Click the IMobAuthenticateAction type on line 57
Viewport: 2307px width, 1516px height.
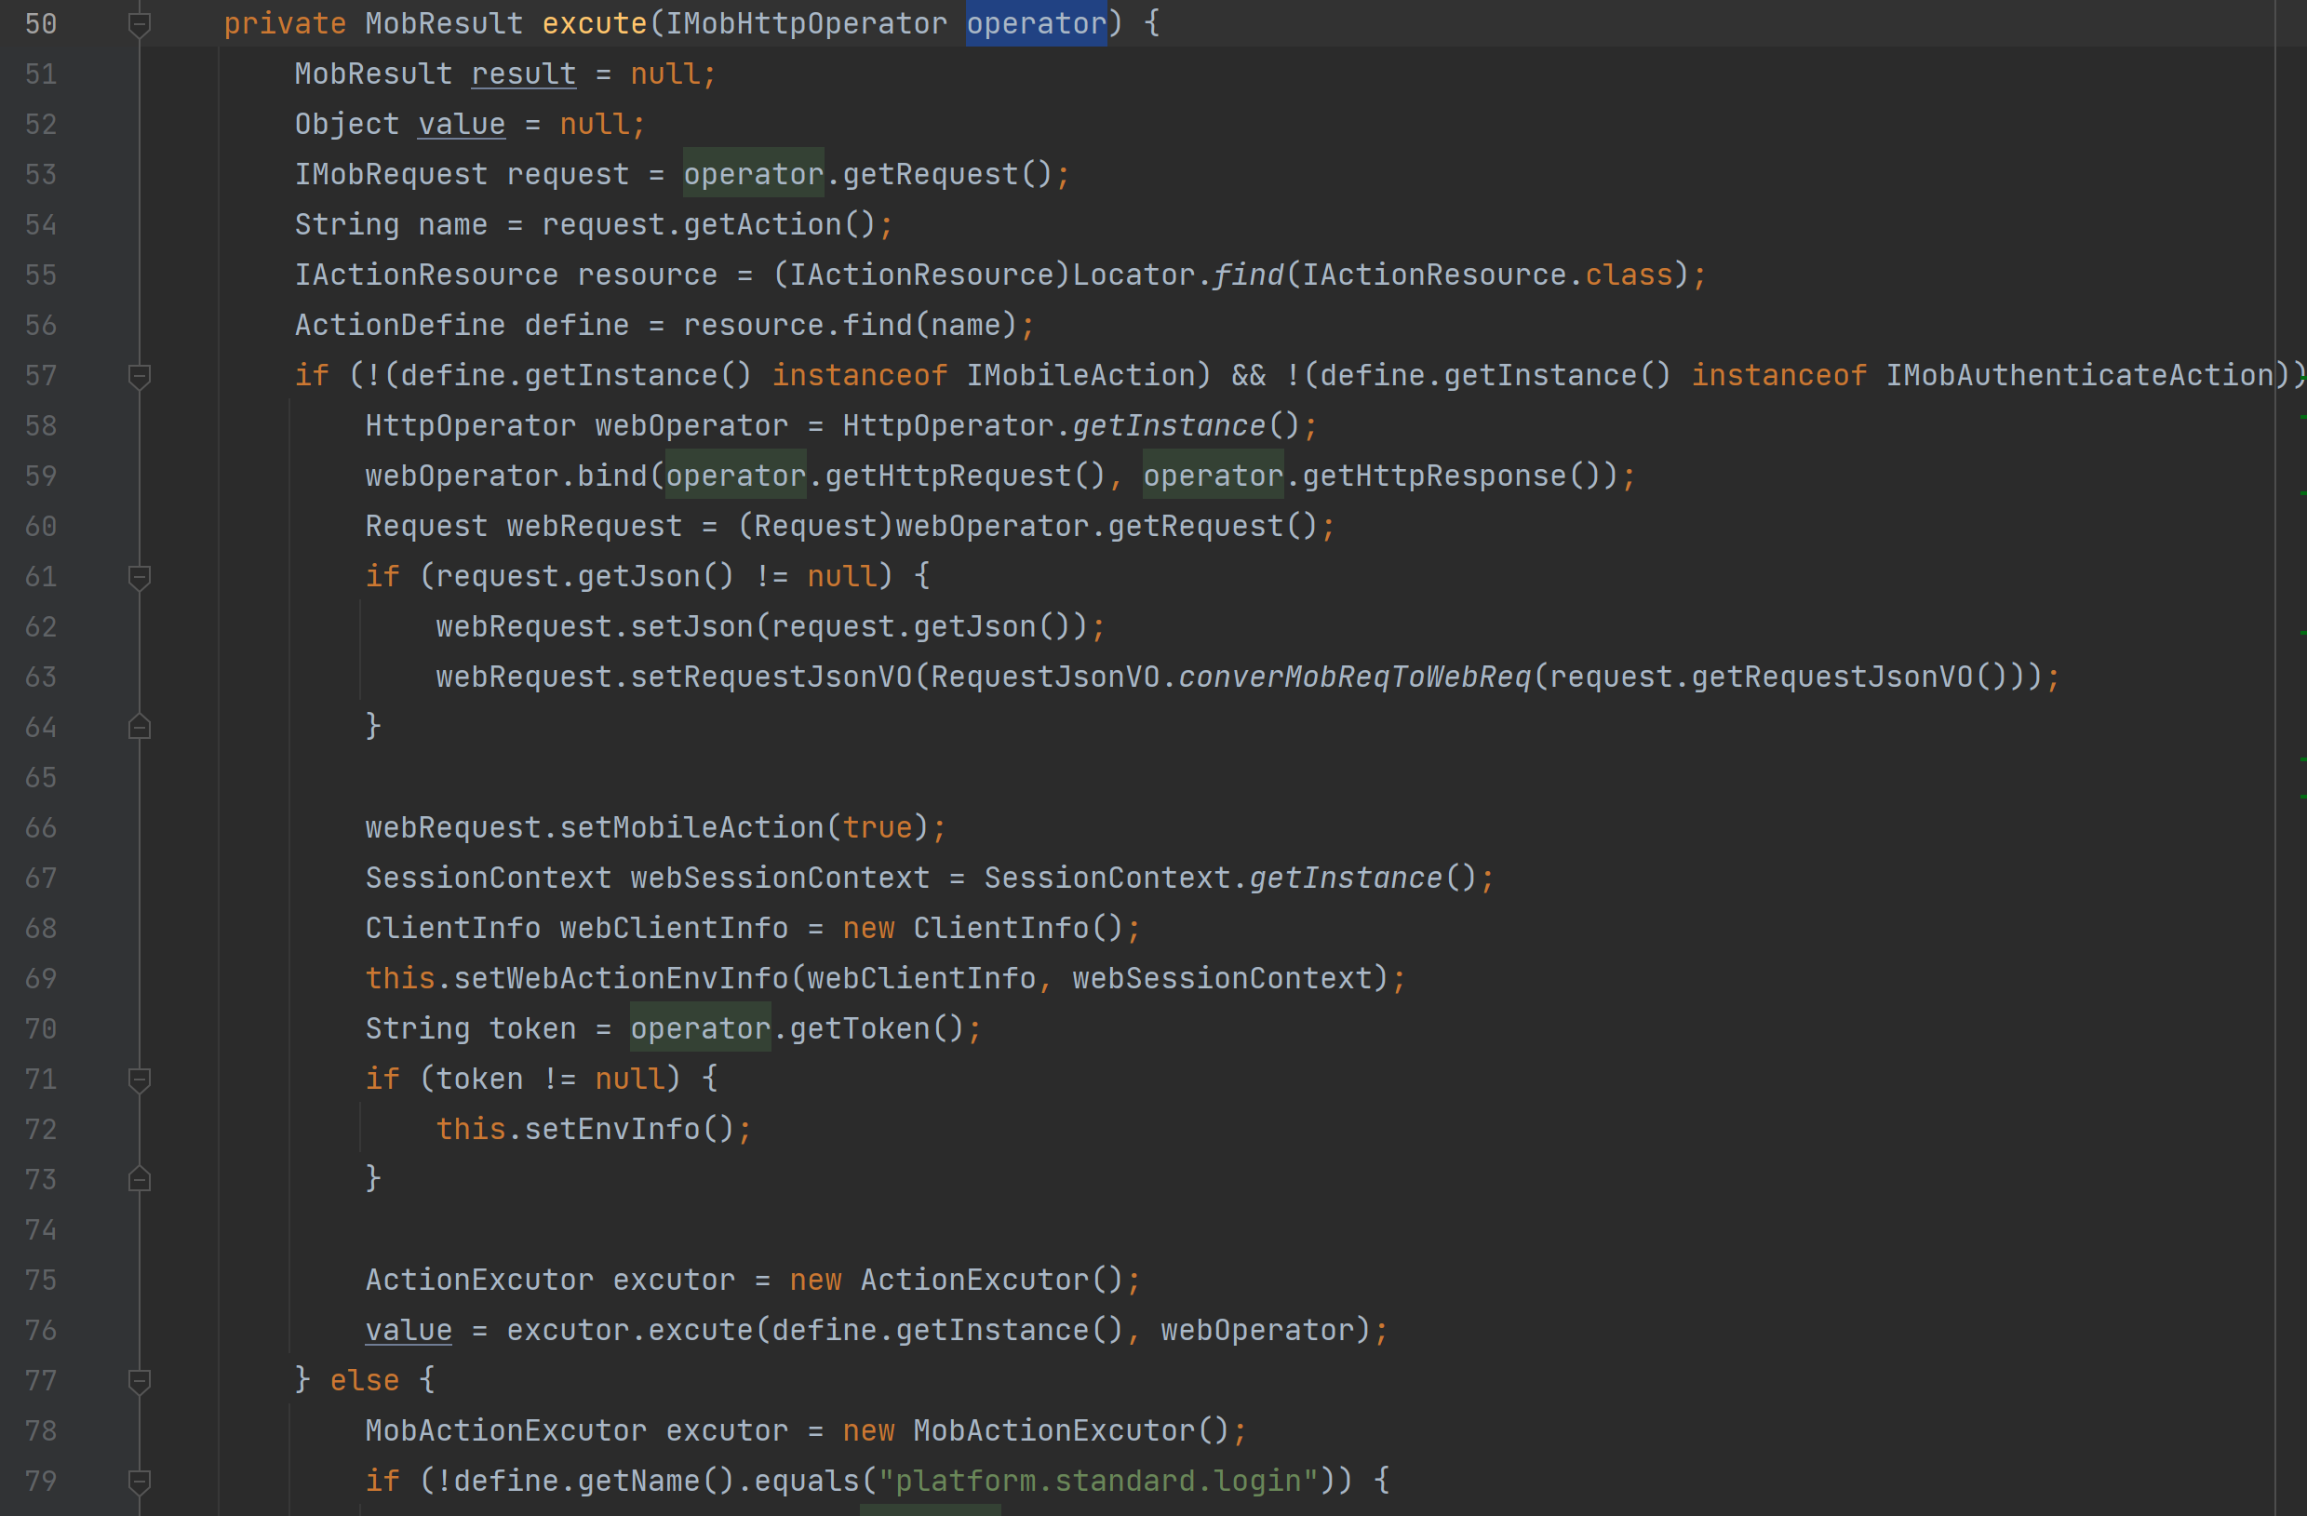[x=2079, y=376]
